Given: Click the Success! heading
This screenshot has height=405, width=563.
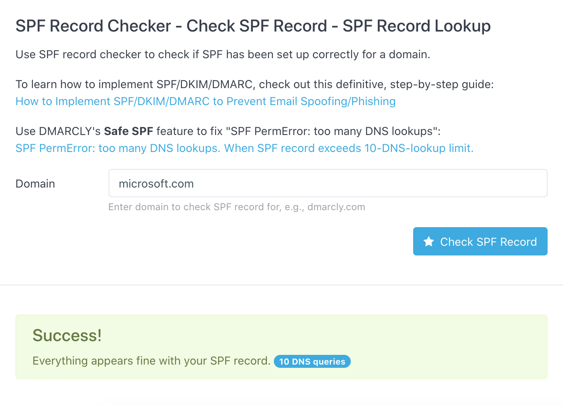Looking at the screenshot, I should (x=67, y=335).
